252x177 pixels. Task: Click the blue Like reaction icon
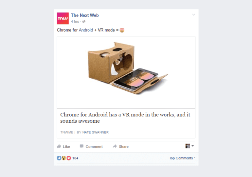tap(59, 158)
